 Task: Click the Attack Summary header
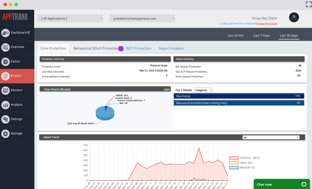click(x=239, y=59)
